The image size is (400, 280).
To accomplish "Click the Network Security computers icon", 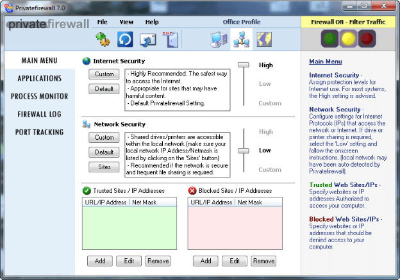I will pos(87,124).
